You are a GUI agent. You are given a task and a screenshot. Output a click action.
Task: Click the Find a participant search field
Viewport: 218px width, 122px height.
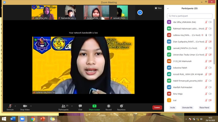tap(190, 16)
